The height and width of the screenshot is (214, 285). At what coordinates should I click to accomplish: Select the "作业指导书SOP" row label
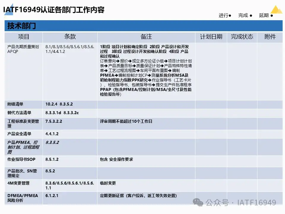21,159
